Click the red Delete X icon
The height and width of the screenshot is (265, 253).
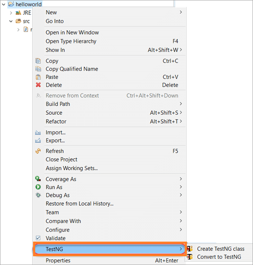pos(38,85)
